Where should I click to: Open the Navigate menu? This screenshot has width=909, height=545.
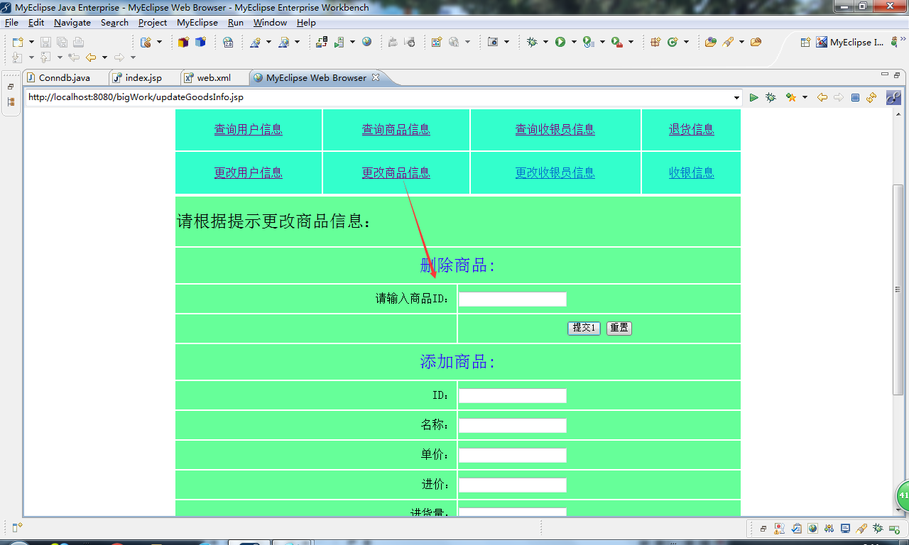(x=72, y=23)
